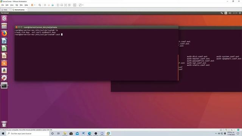242x136 pixels.
Task: Click ssl-cert-snakeoil.key in front terminal
Action: click(x=44, y=32)
